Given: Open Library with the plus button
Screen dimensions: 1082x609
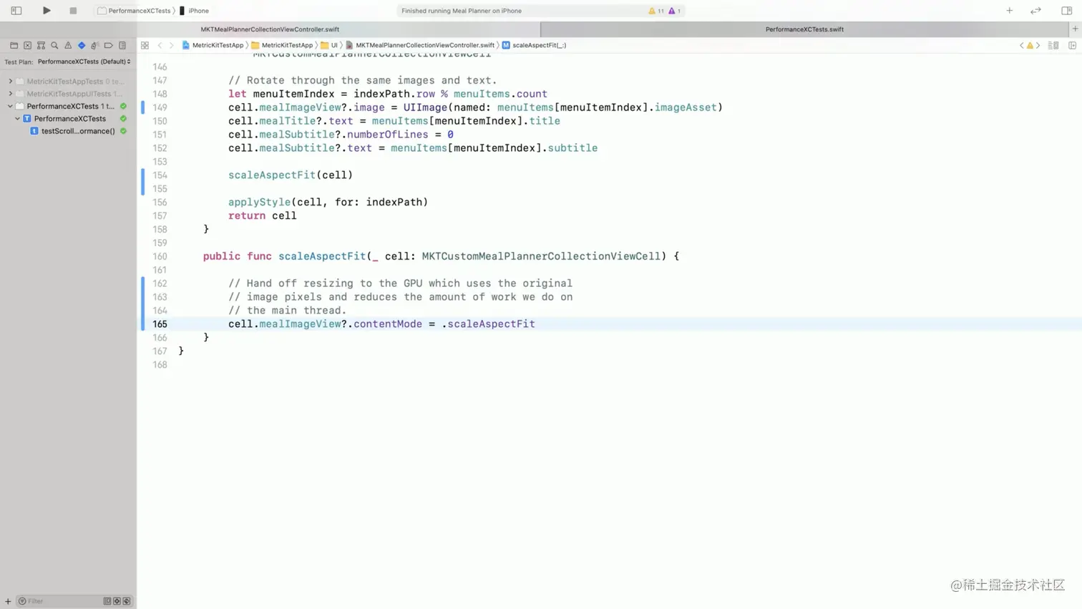Looking at the screenshot, I should (x=1009, y=11).
